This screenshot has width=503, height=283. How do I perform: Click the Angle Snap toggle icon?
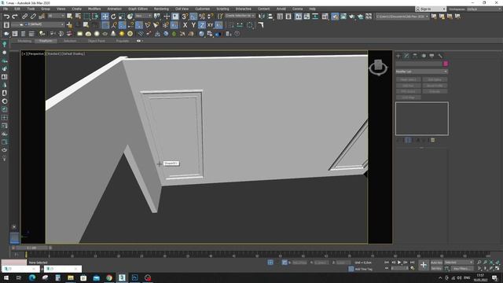pos(193,17)
